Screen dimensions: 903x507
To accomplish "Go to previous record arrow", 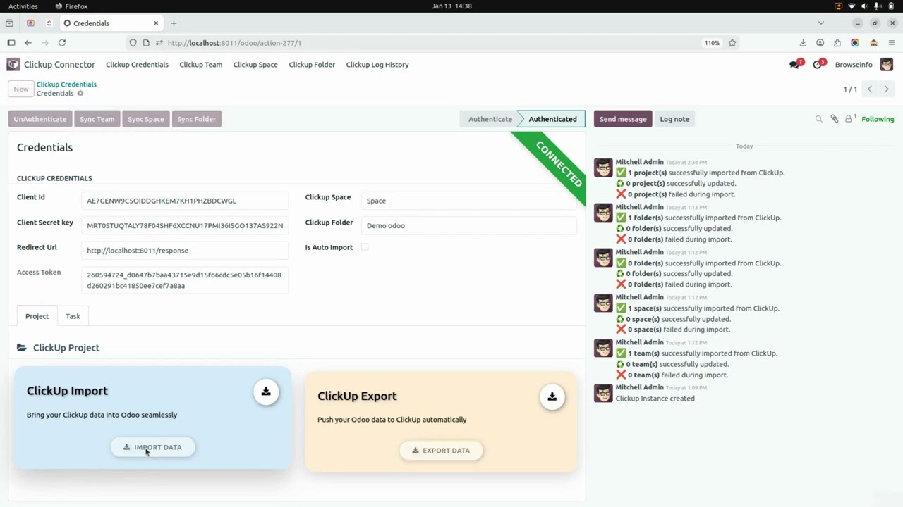I will (870, 89).
